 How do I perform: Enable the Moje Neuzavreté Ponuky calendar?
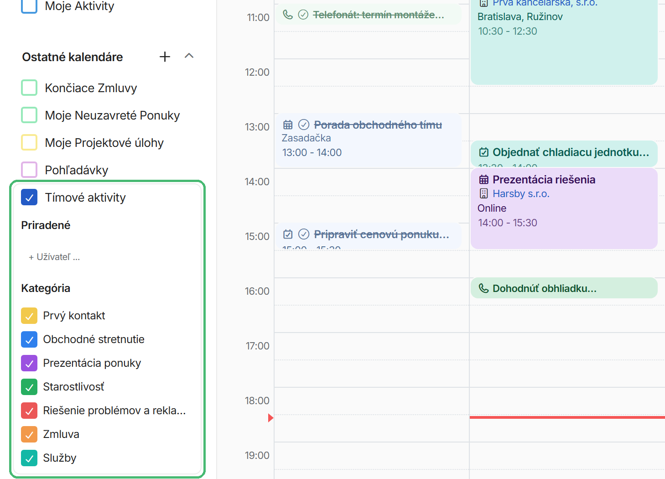(x=29, y=115)
